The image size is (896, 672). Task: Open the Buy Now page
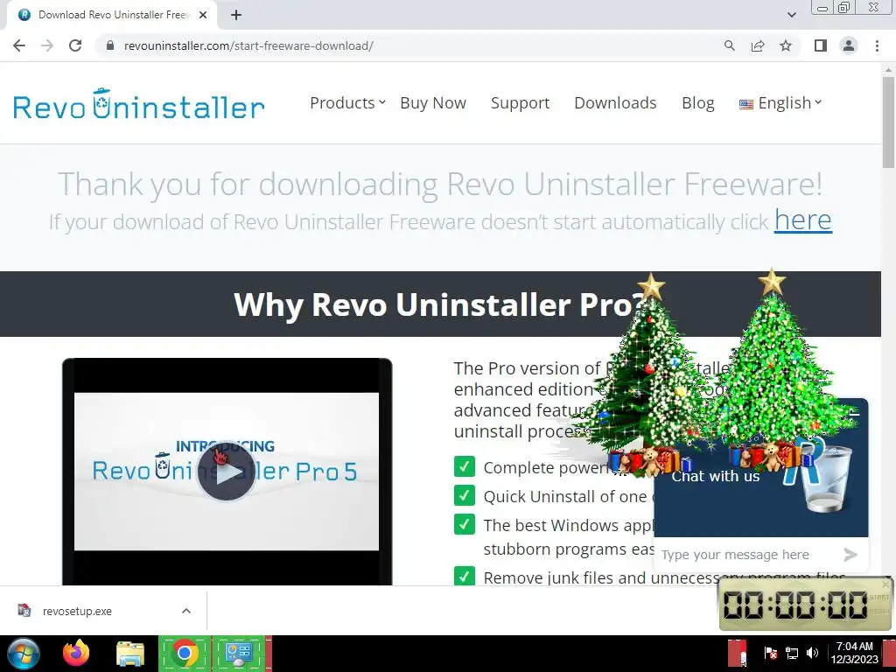[x=433, y=103]
